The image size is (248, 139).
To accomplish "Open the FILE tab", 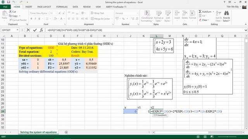I will [x=5, y=7].
